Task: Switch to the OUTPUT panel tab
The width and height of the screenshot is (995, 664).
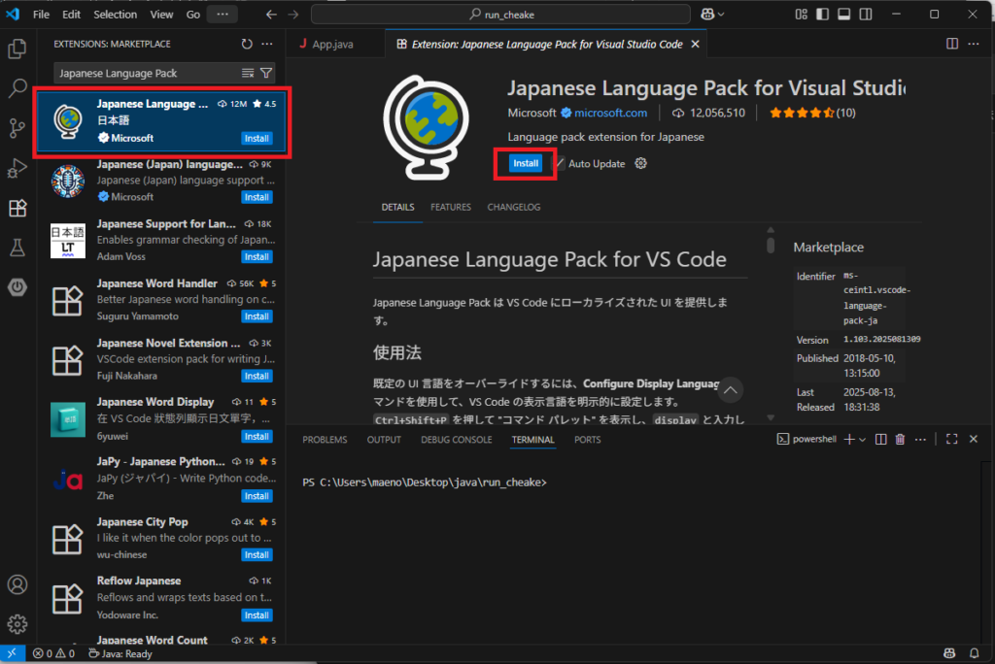Action: 384,440
